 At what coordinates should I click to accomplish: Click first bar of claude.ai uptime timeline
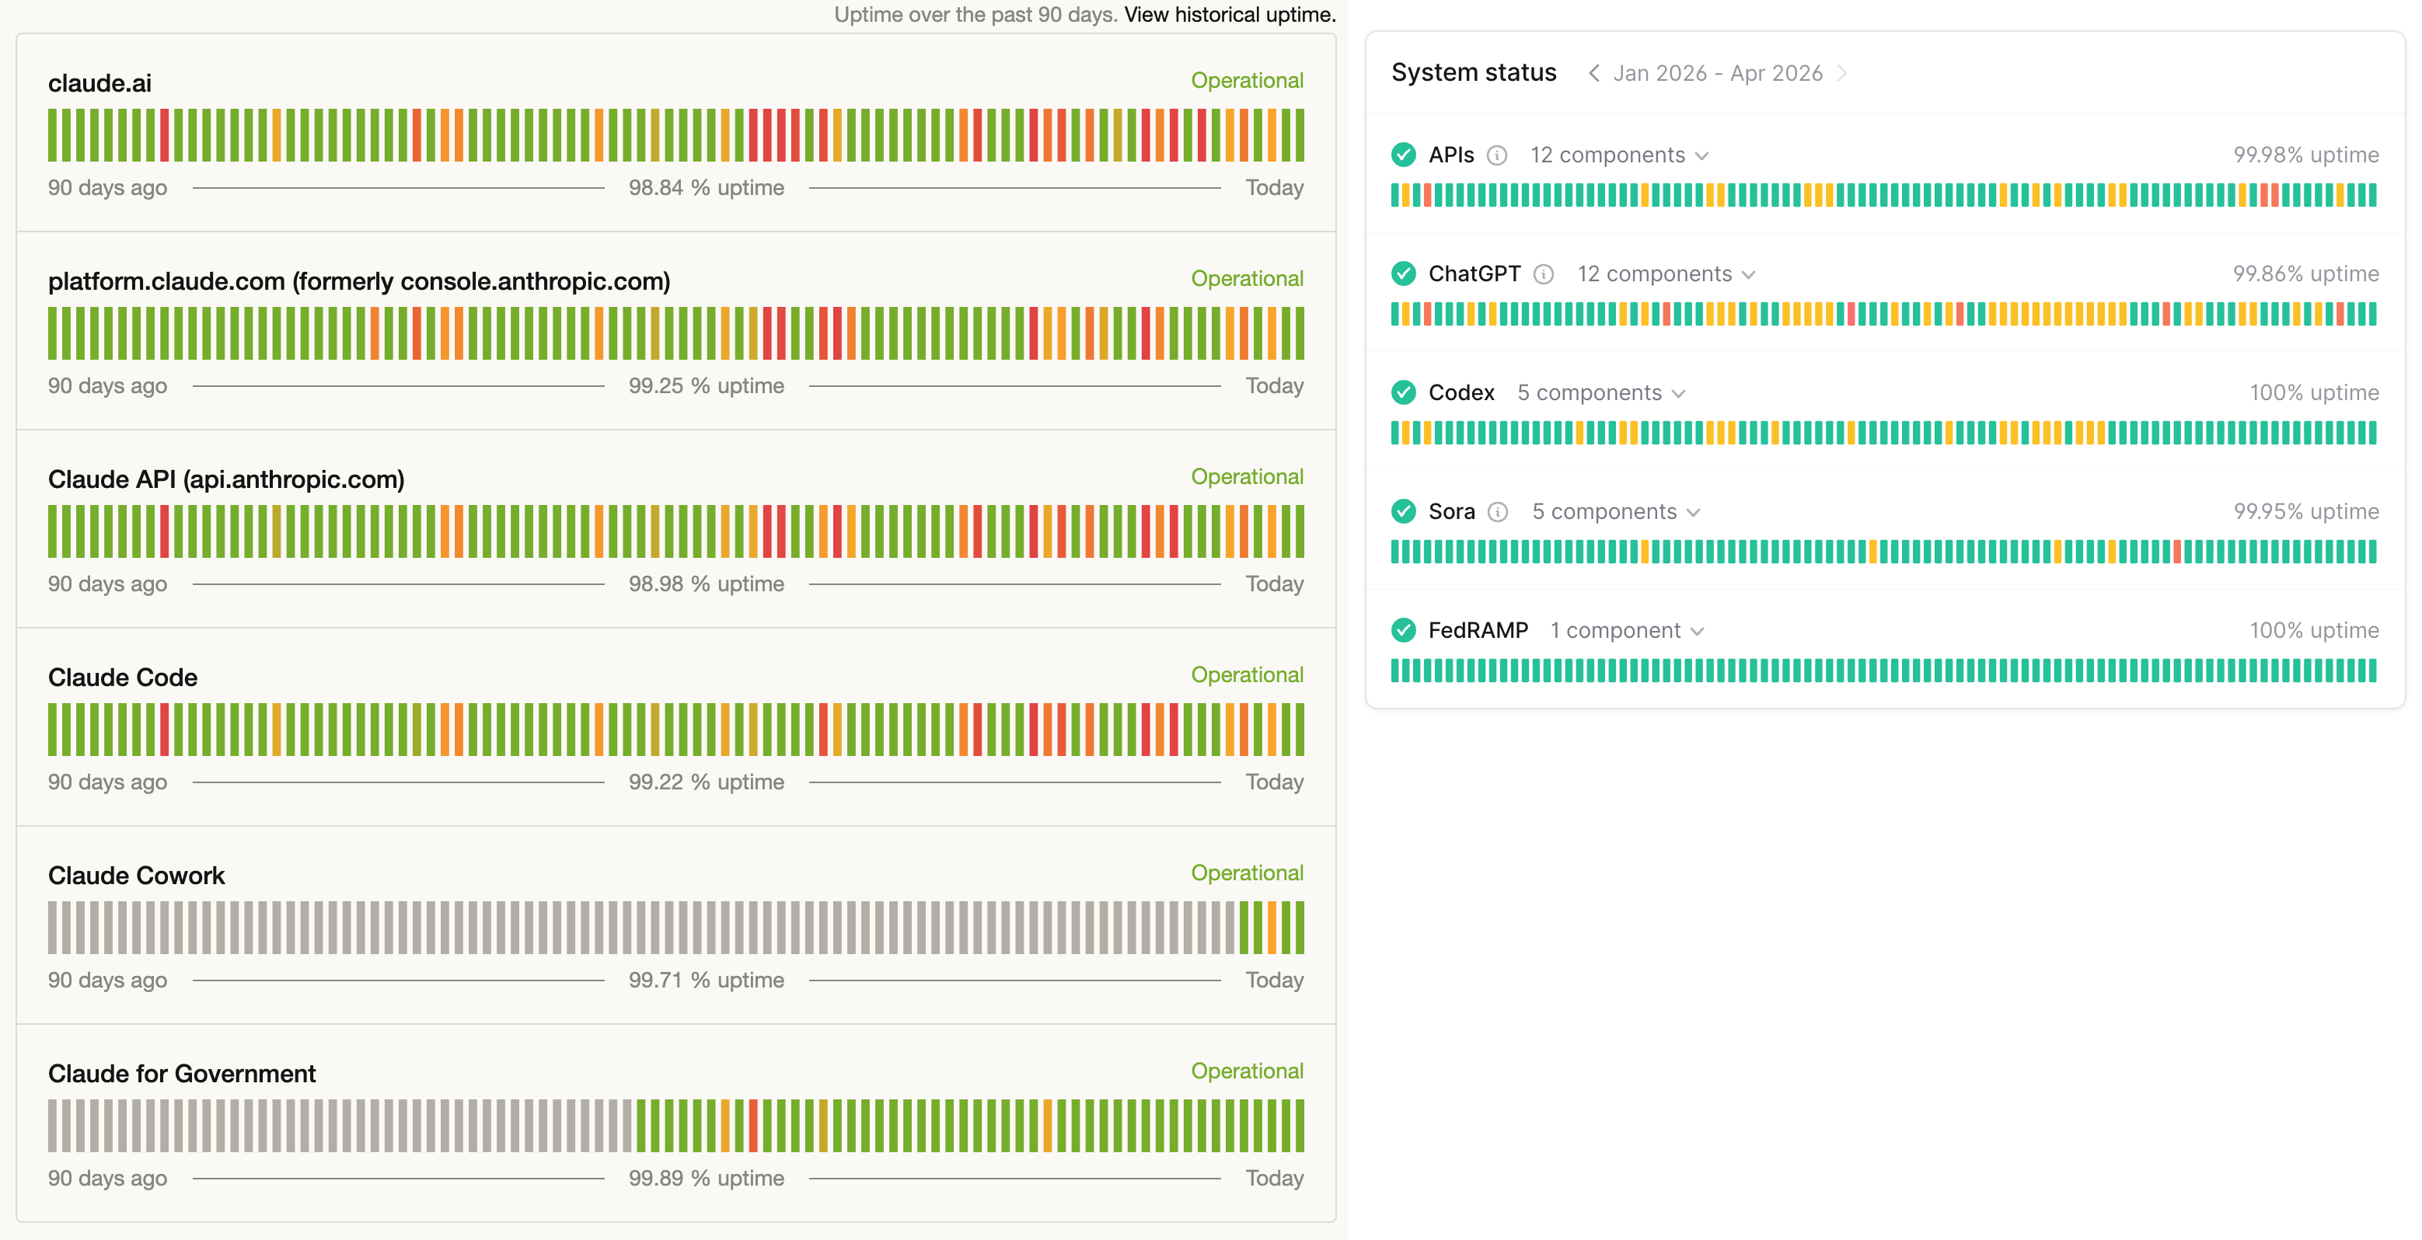tap(53, 135)
